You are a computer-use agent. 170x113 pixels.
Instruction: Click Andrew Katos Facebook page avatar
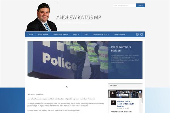(x=112, y=94)
